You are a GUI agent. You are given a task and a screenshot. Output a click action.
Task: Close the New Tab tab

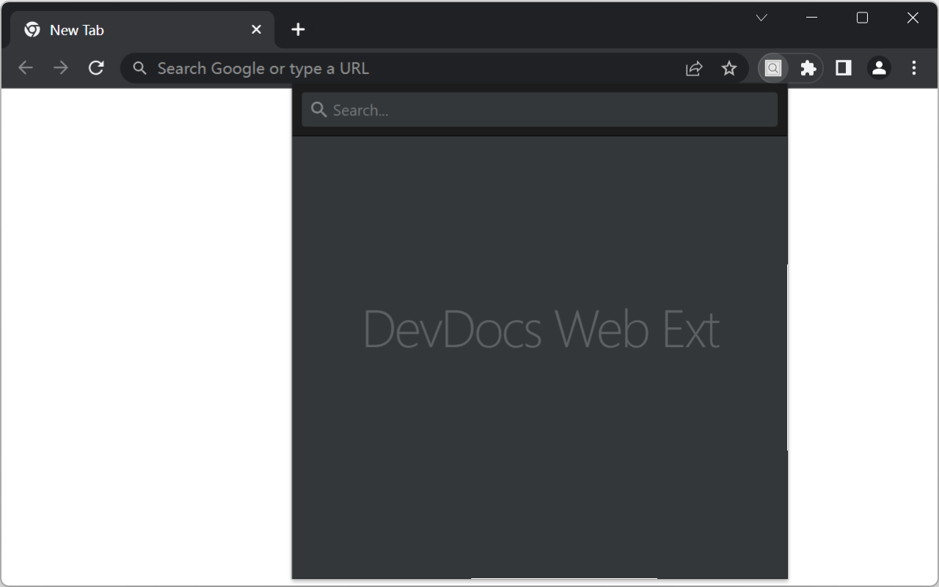256,29
